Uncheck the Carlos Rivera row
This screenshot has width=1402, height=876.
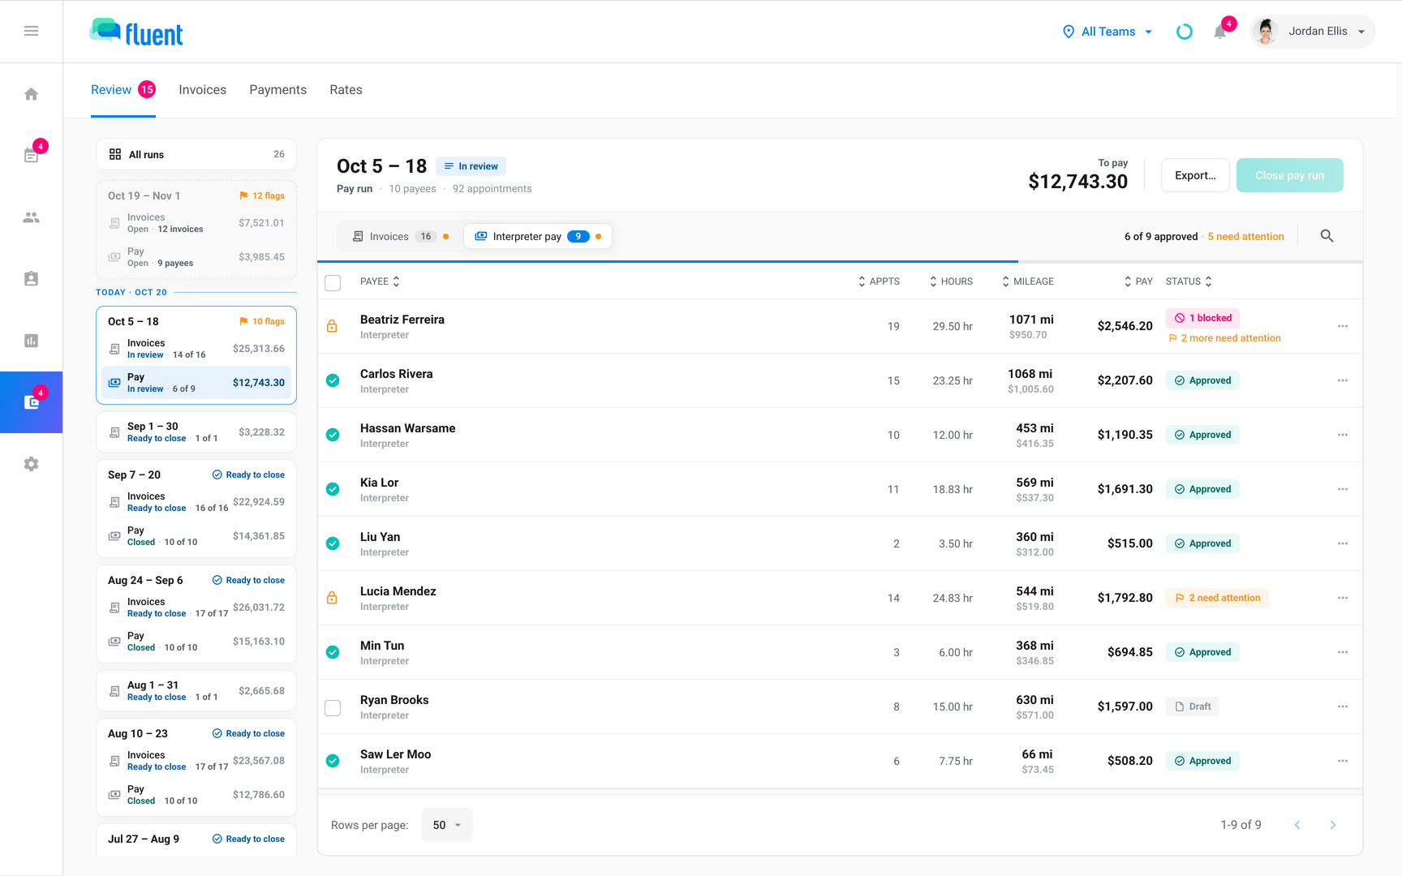click(333, 380)
